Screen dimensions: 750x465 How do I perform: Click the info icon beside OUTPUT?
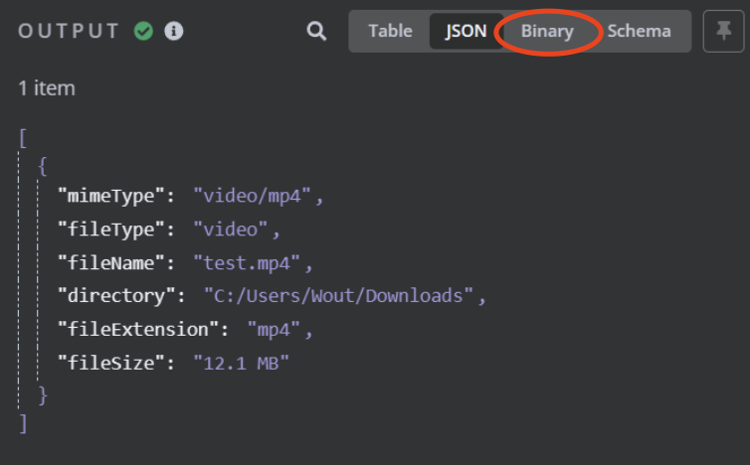click(174, 31)
